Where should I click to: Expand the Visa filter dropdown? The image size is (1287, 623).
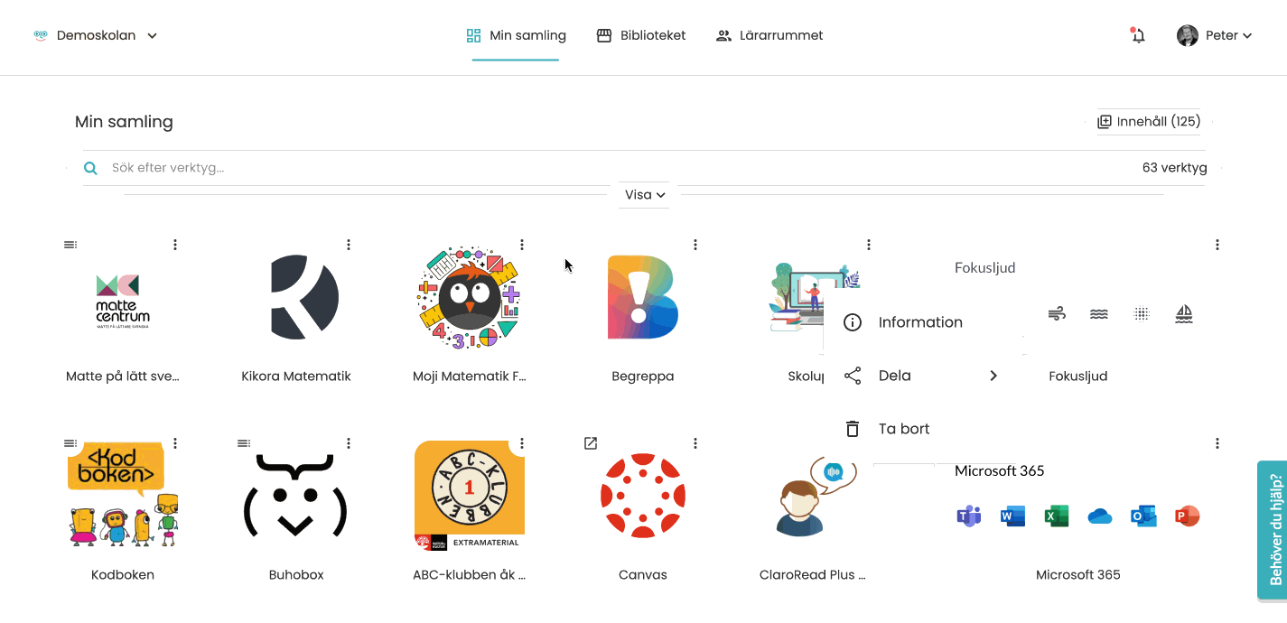click(x=645, y=195)
